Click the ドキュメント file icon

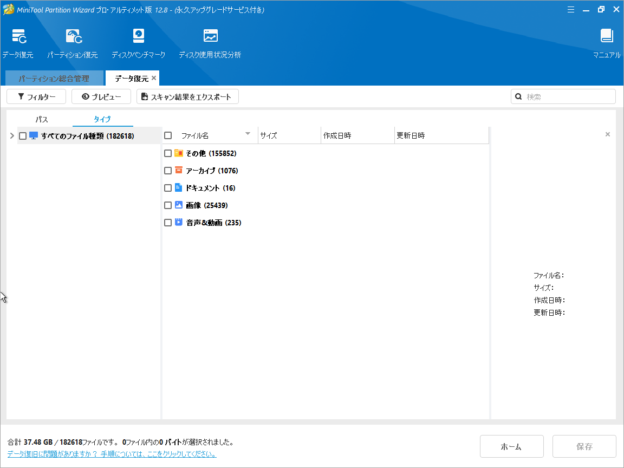click(178, 187)
